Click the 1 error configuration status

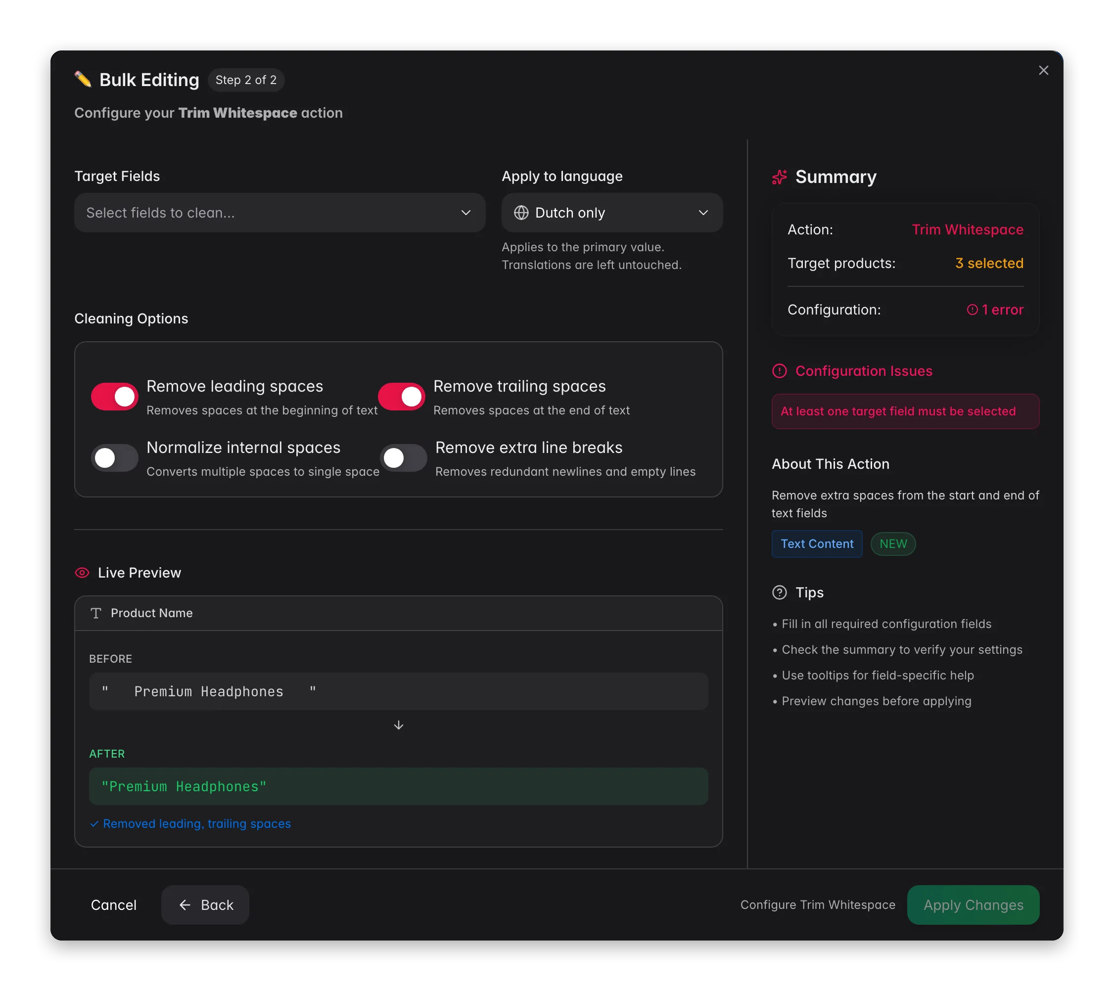(995, 310)
